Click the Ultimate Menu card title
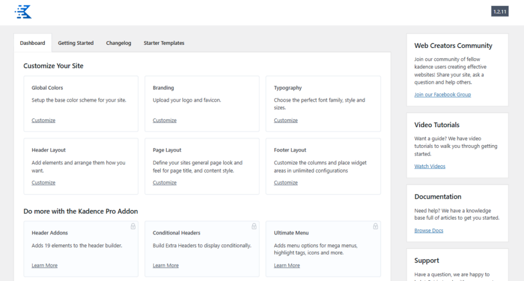Screen dimensions: 524x281 tap(291, 233)
